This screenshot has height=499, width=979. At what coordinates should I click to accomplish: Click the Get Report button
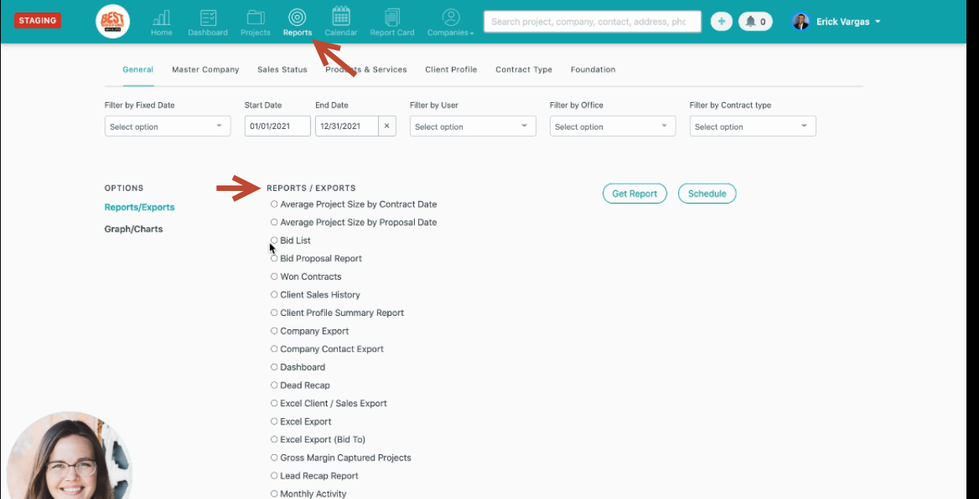click(x=635, y=193)
